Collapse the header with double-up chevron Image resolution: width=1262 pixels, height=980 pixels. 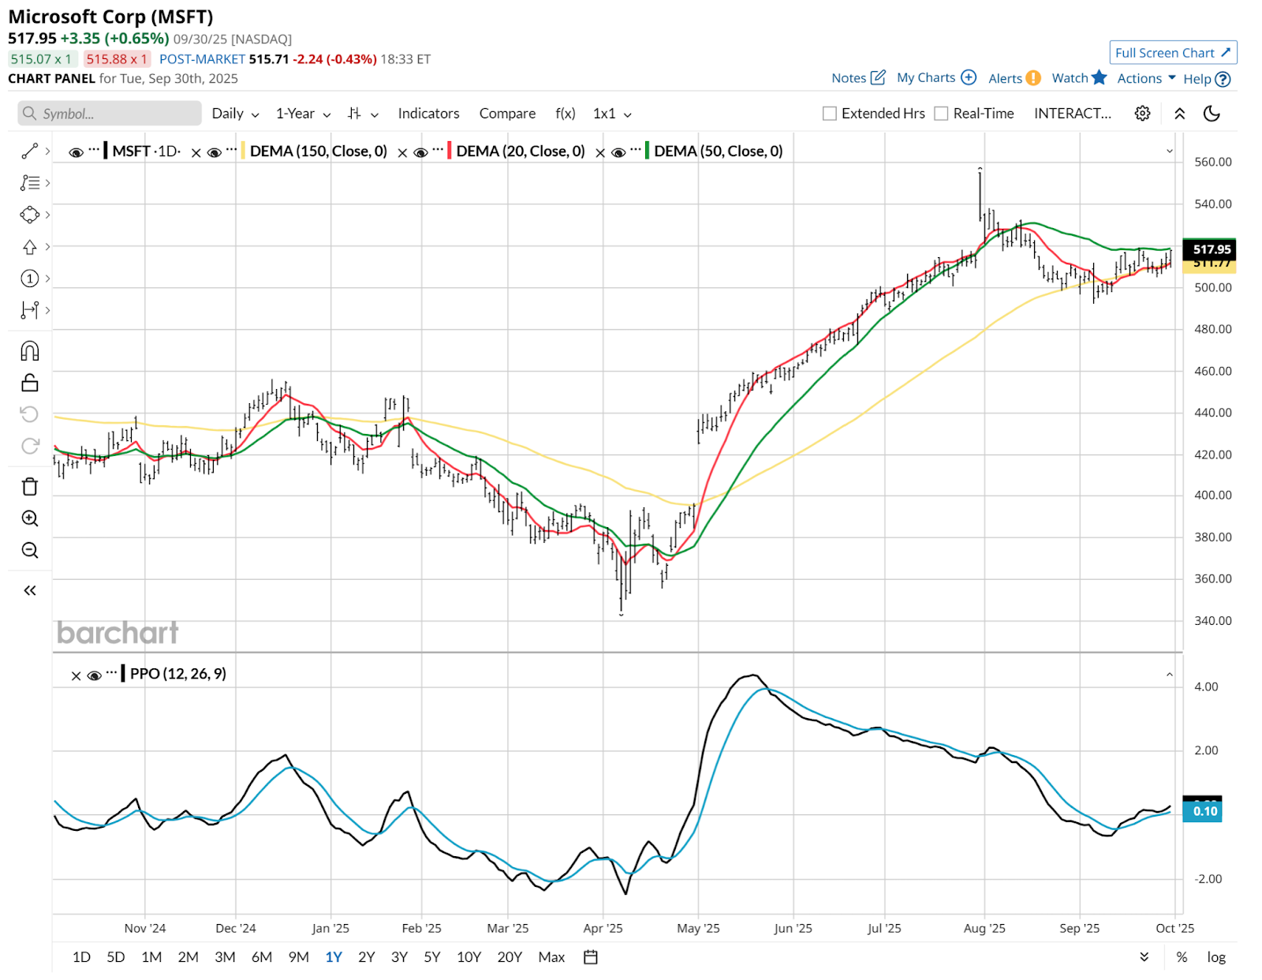pos(1180,114)
